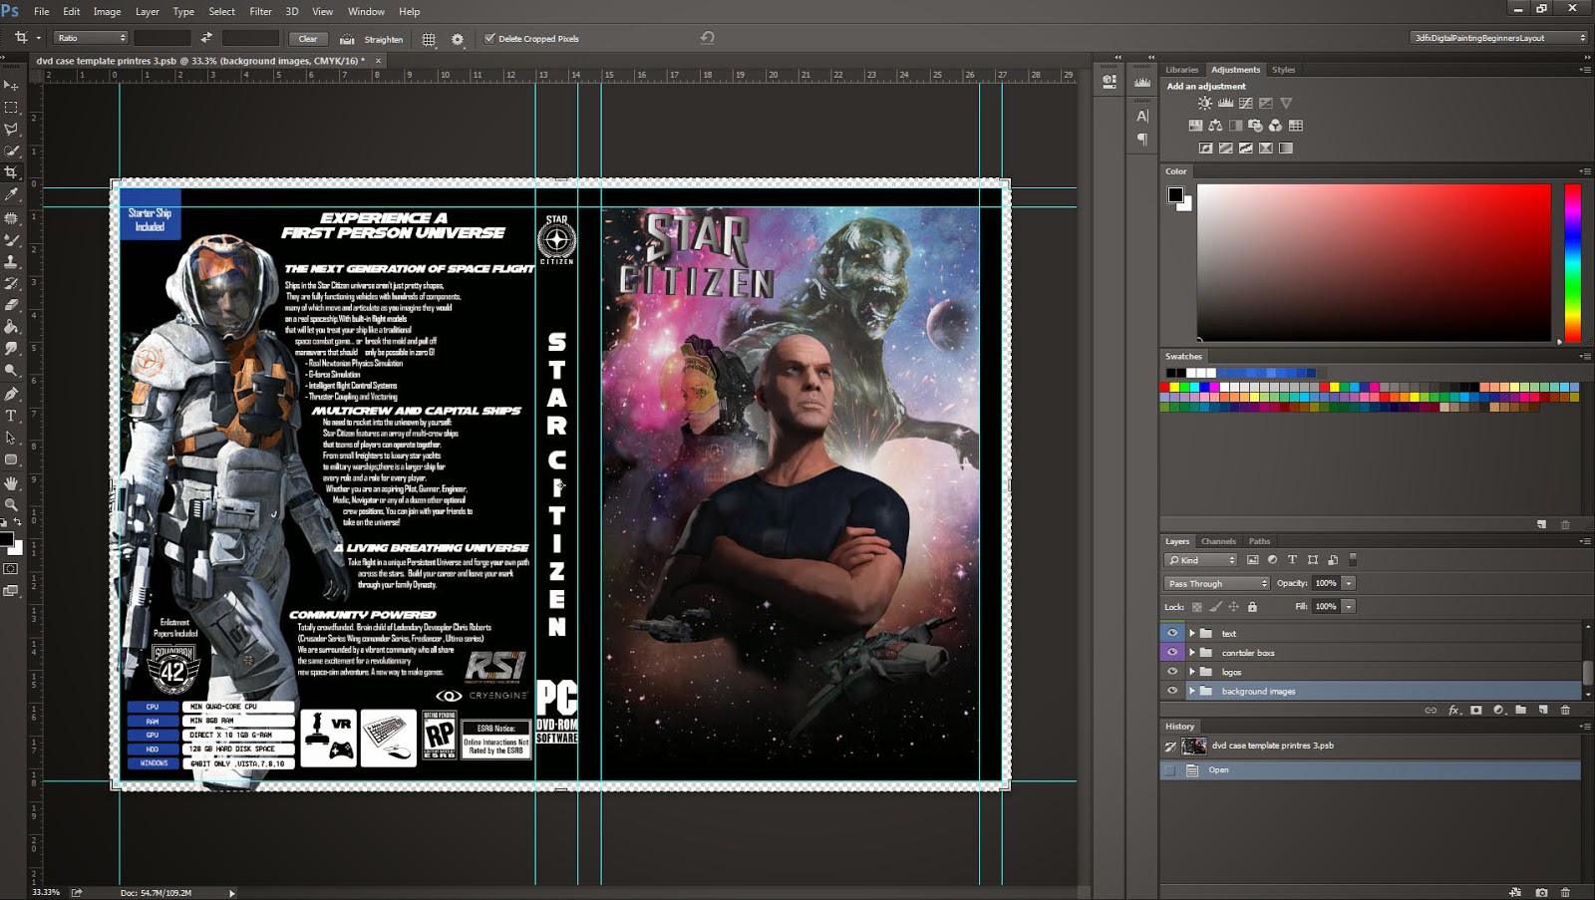Open the Image menu
The image size is (1595, 900).
click(107, 12)
